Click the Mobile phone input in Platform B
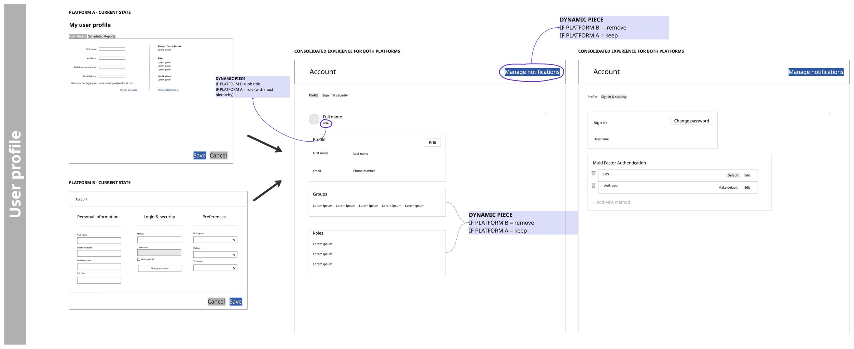854x349 pixels. [x=99, y=267]
